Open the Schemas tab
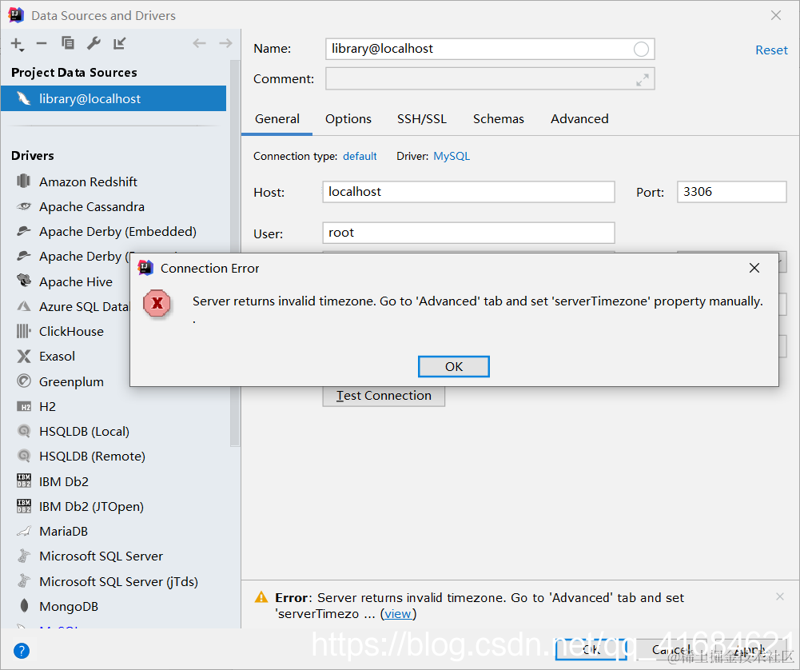Screen dimensions: 800x670 498,119
